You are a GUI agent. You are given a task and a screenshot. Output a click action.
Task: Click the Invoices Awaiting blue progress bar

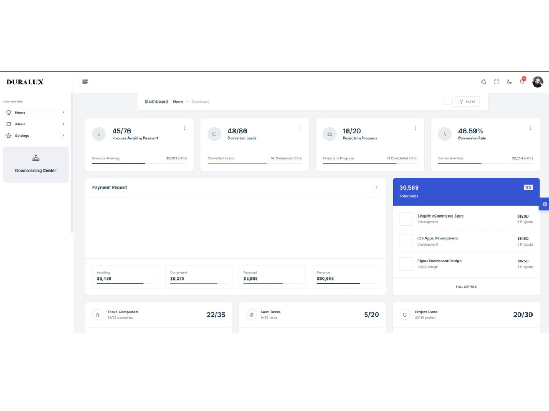(x=119, y=163)
